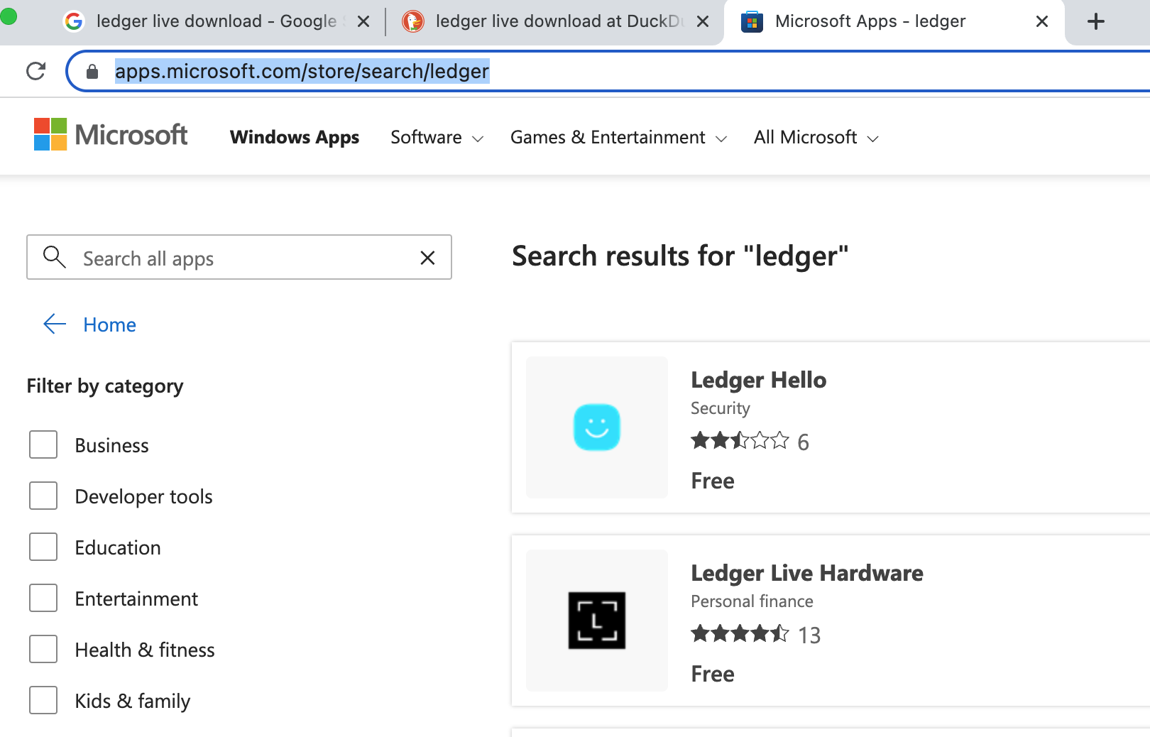This screenshot has width=1150, height=737.
Task: Expand the All Microsoft menu
Action: [816, 137]
